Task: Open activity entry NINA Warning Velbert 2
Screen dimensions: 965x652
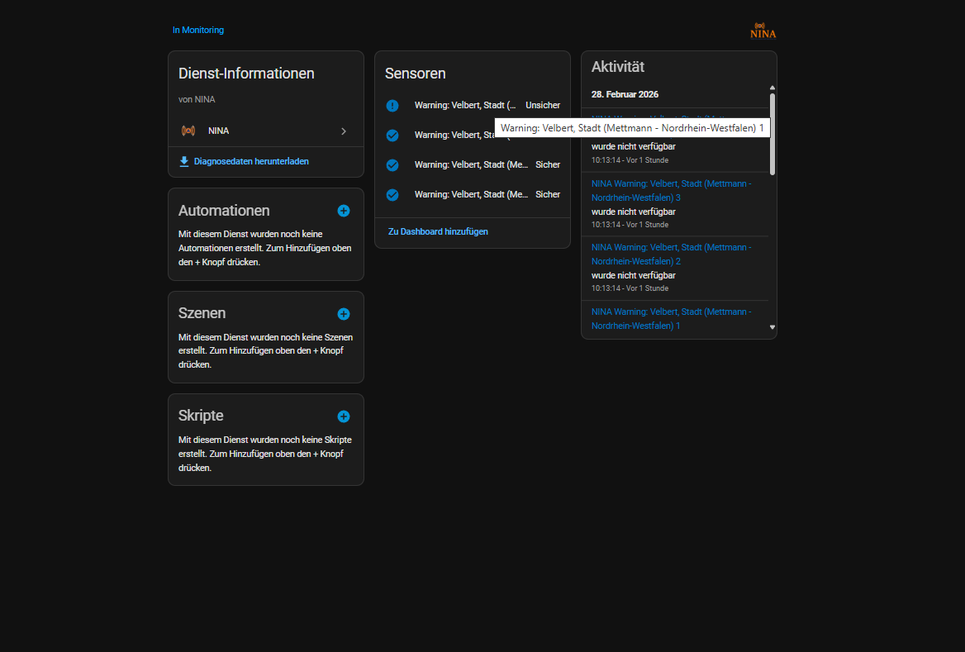Action: 671,255
